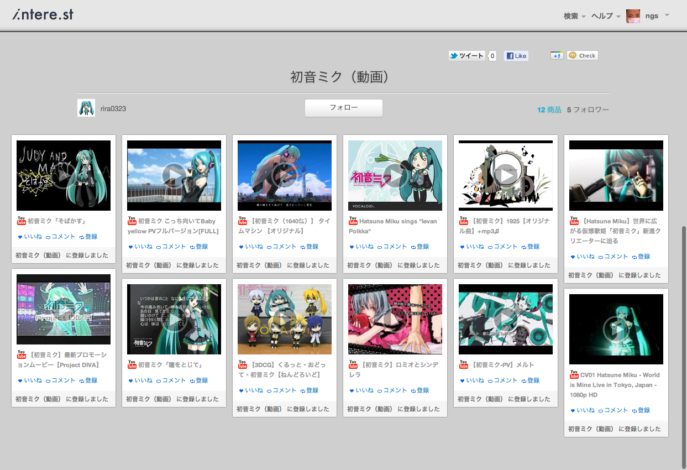
Task: Click 登録 icon on 世界に広がる仮想歌姫 card
Action: 634,257
